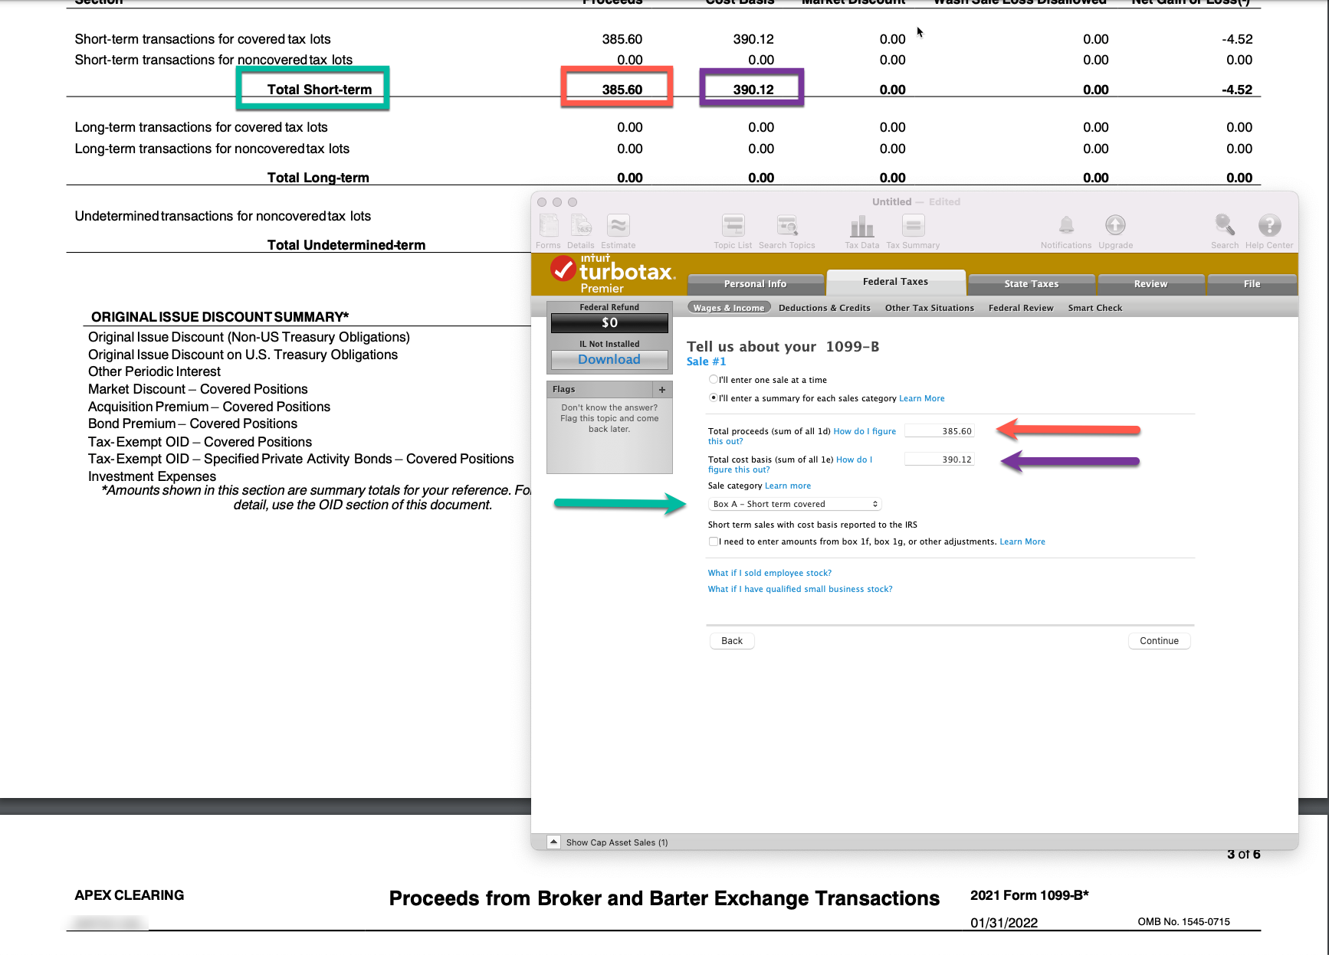Open the Forms icon in the TurboTax toolbar

coord(548,229)
